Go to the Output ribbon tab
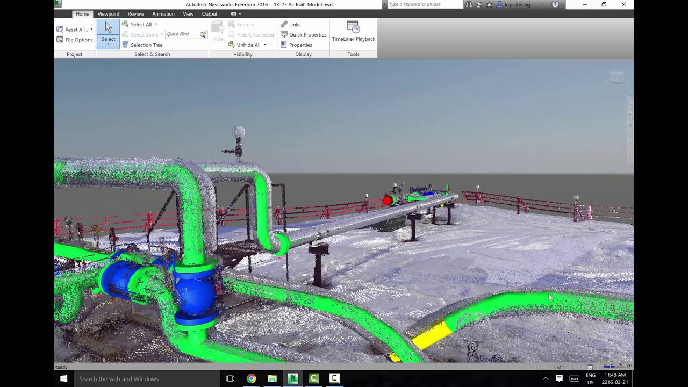The image size is (688, 387). (x=210, y=14)
